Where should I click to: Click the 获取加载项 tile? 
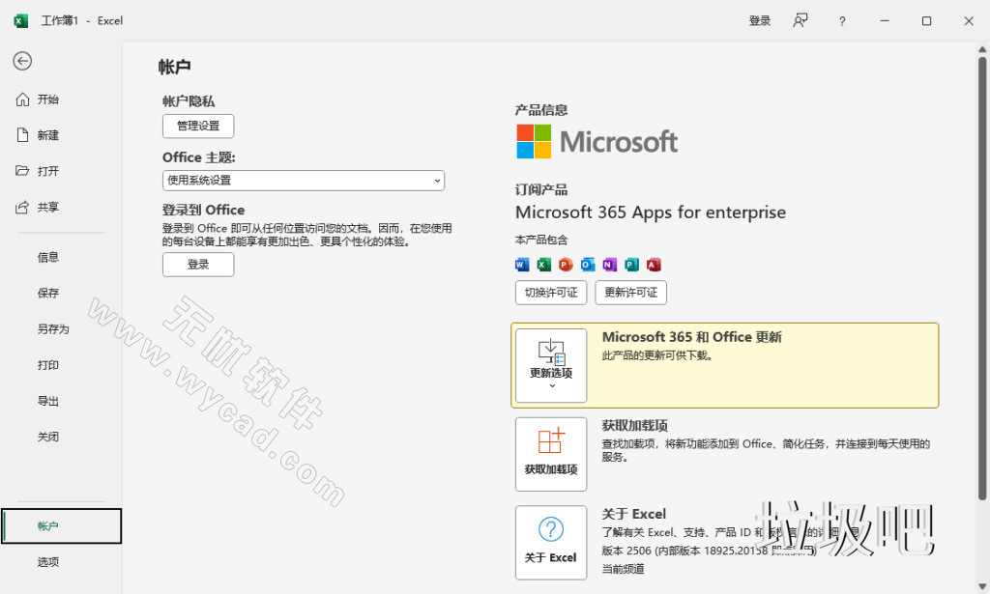[551, 454]
